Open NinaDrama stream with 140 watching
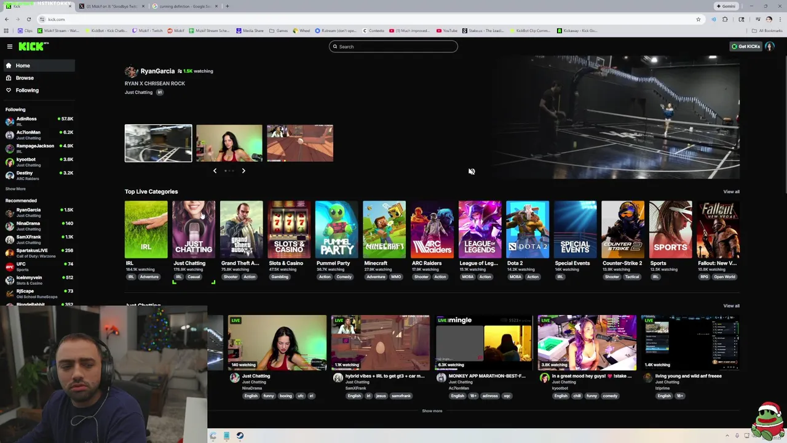This screenshot has width=787, height=443. pyautogui.click(x=277, y=343)
